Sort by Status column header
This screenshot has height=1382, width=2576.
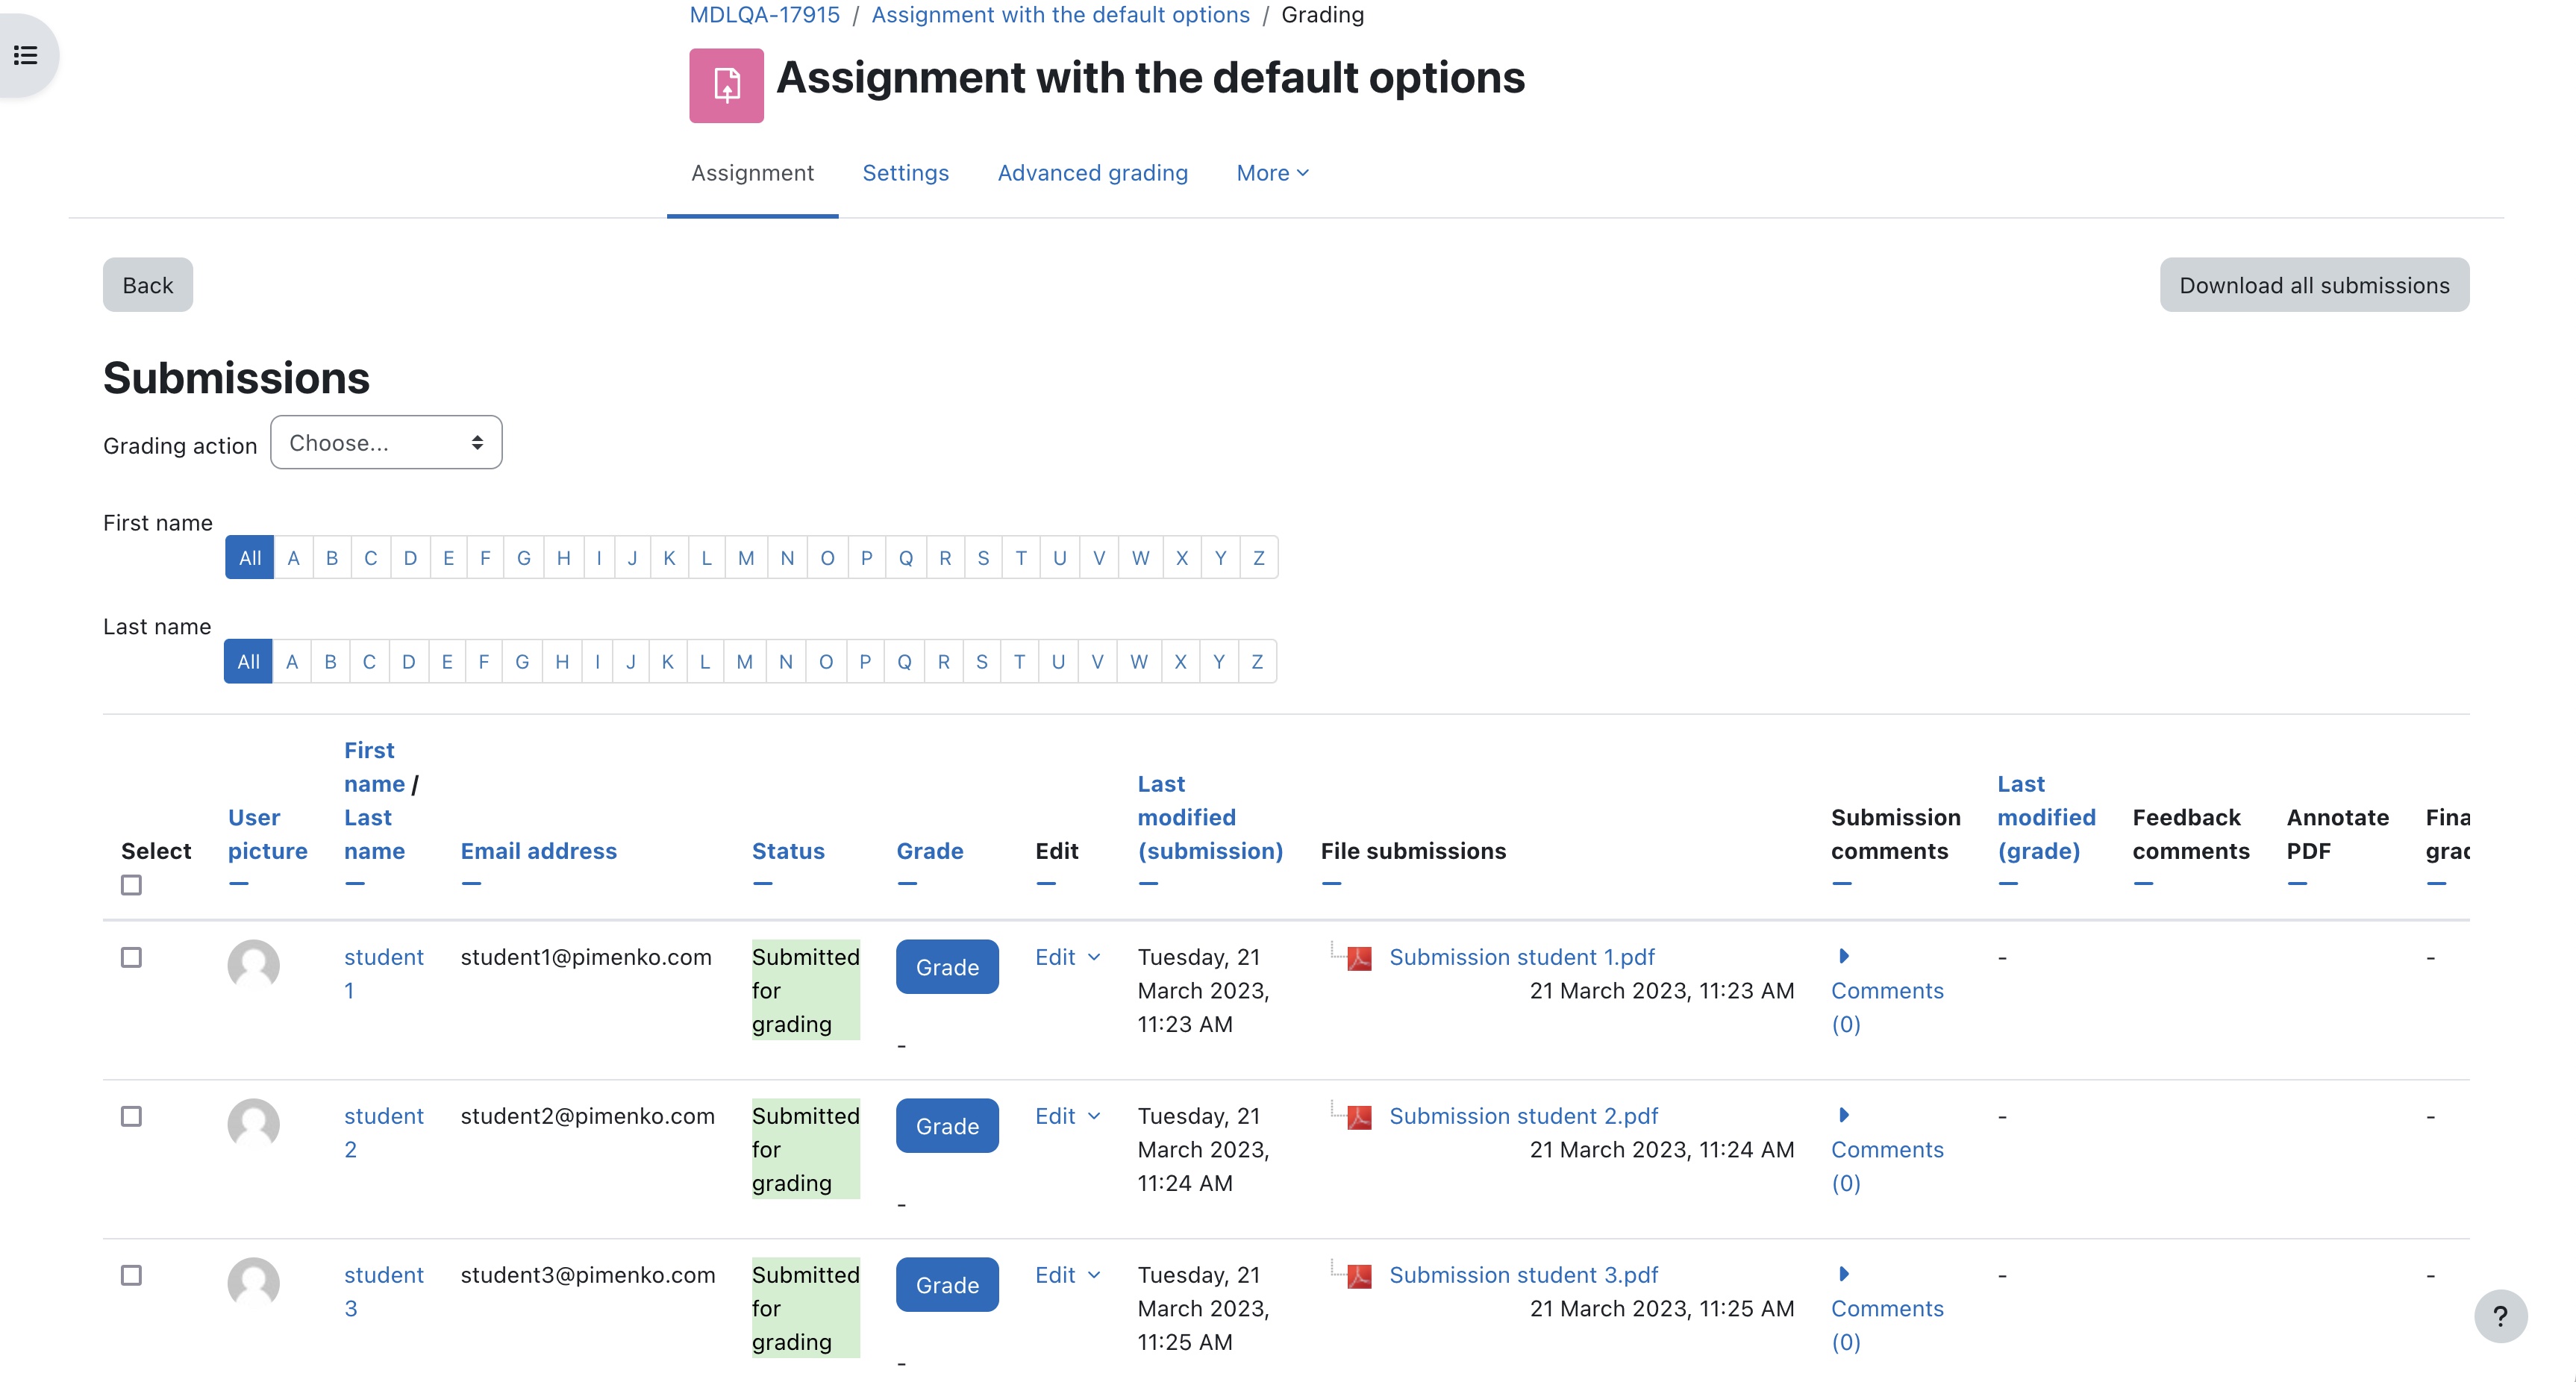pyautogui.click(x=788, y=851)
